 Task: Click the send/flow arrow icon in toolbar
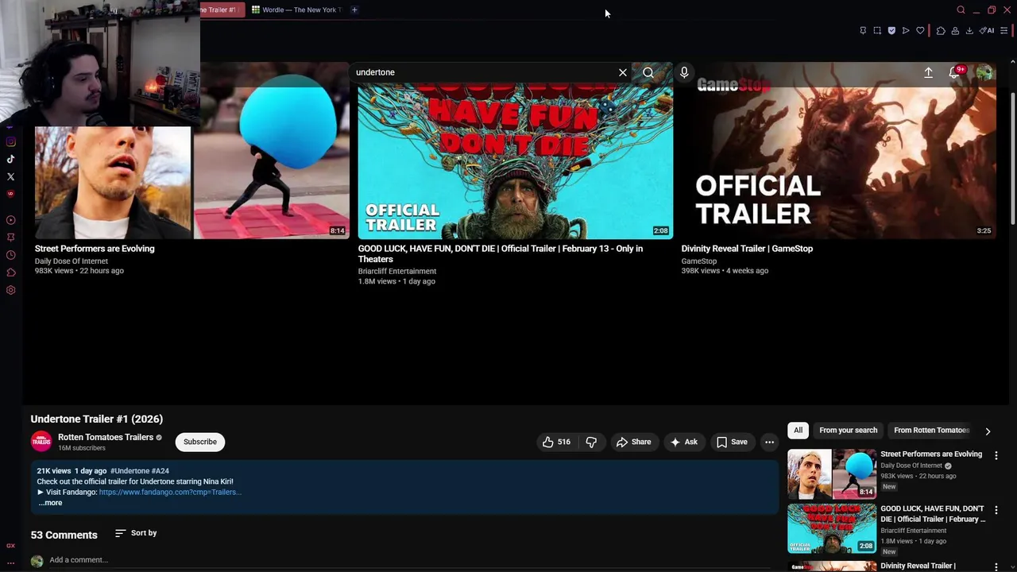tap(906, 31)
